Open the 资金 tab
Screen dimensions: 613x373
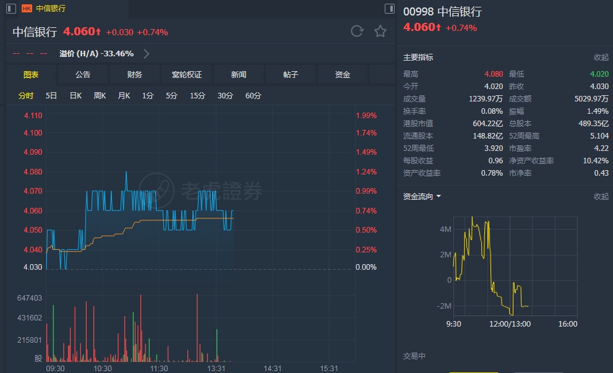343,75
